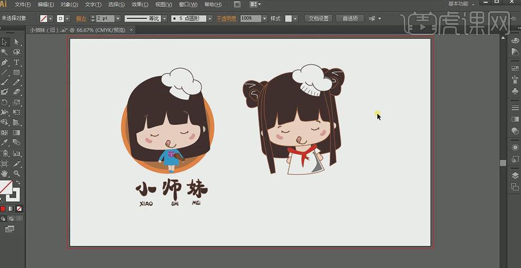The image size is (521, 268).
Task: Select the Perspective Grid tool
Action: coord(16,122)
